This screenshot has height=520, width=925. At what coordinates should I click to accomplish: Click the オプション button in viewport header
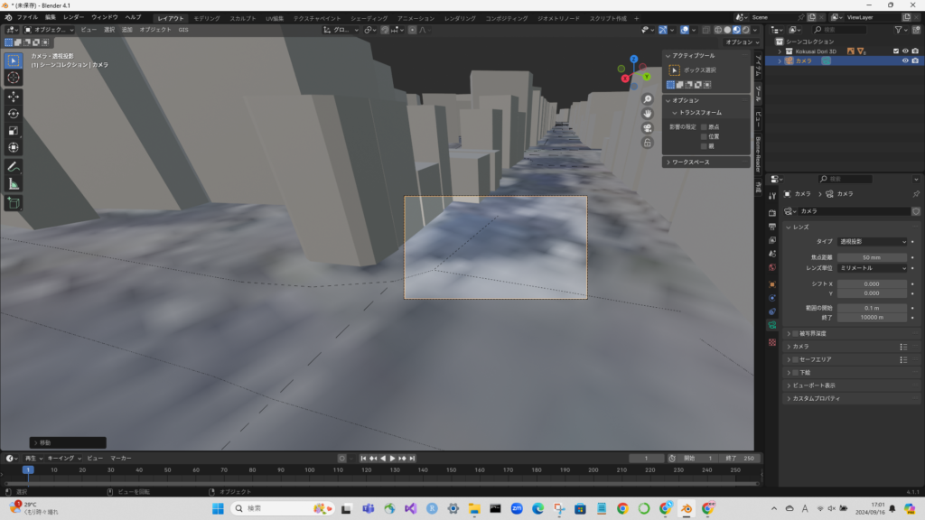click(x=739, y=42)
